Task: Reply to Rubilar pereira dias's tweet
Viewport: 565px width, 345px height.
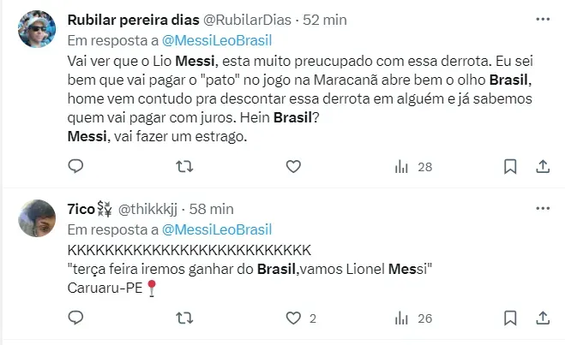Action: click(x=75, y=167)
